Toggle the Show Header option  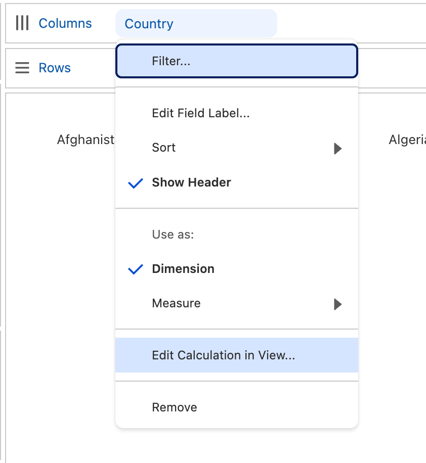pos(191,183)
